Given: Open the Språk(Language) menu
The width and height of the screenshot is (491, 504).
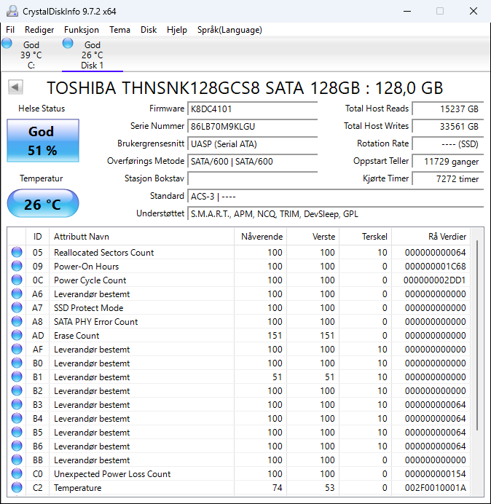Looking at the screenshot, I should (229, 30).
